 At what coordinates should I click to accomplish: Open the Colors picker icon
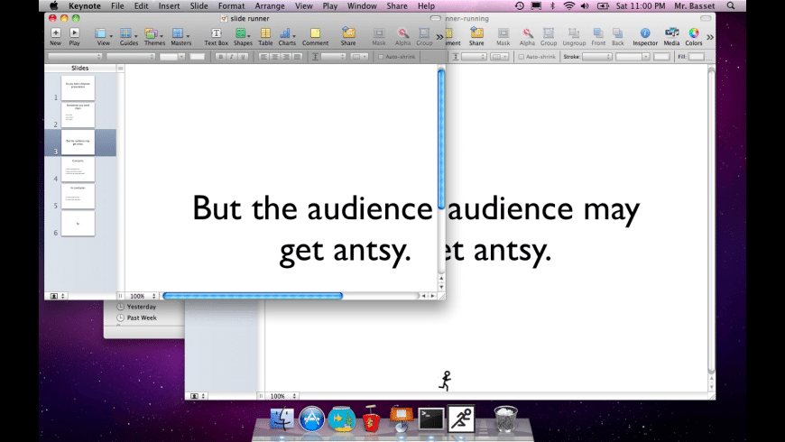(x=693, y=34)
